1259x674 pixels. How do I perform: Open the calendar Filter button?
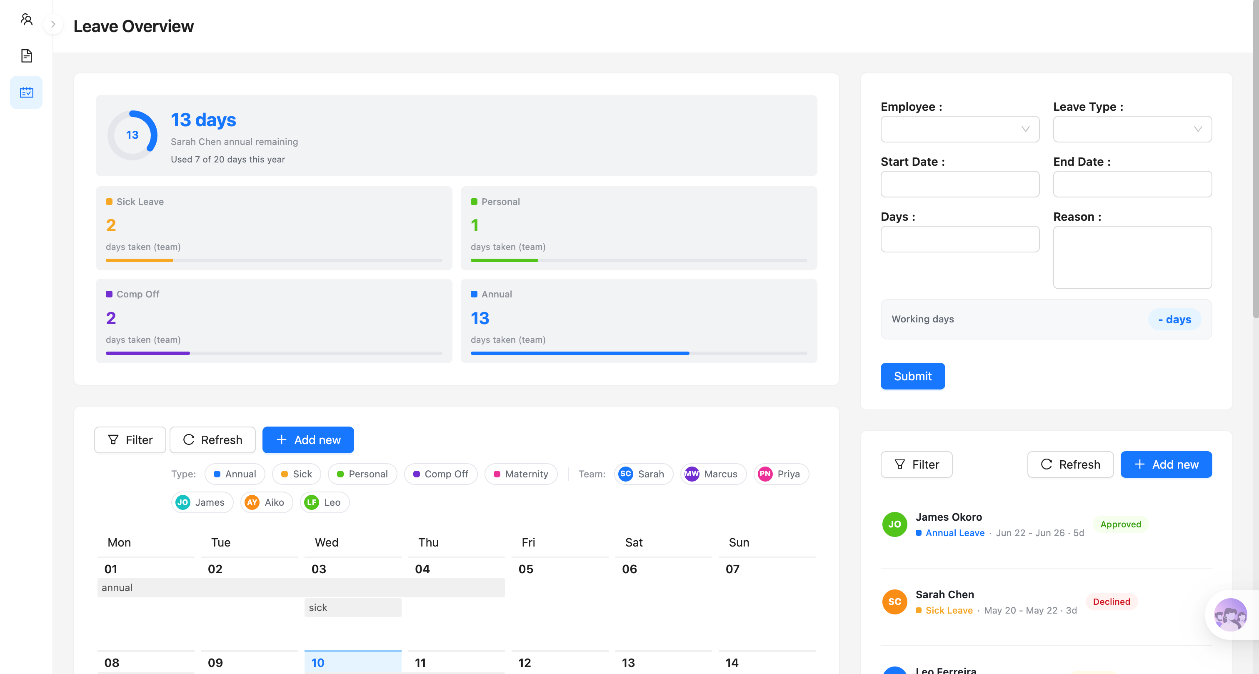coord(130,440)
